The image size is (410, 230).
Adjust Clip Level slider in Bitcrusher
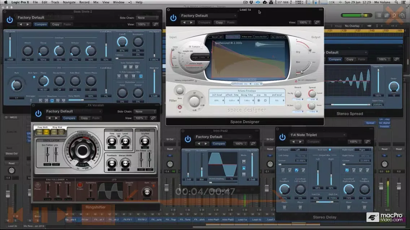point(252,165)
